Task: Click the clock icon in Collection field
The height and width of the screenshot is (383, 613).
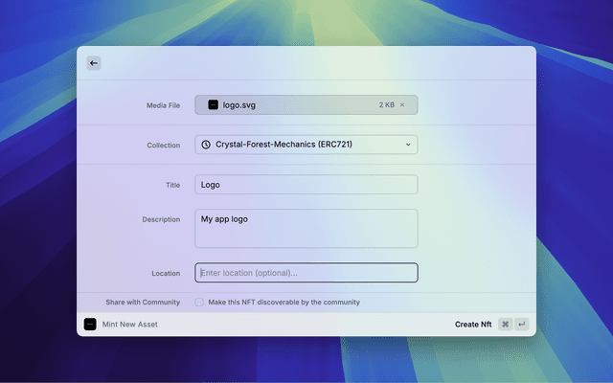Action: tap(206, 145)
